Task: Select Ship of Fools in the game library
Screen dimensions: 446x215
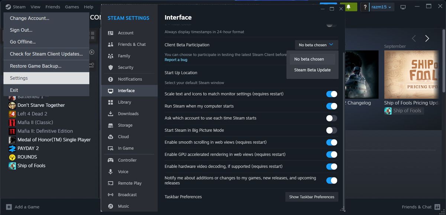Action: [x=30, y=166]
